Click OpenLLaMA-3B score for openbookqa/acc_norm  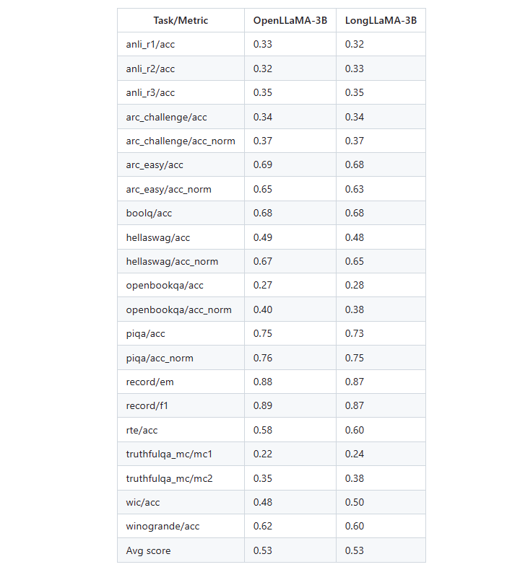[264, 309]
